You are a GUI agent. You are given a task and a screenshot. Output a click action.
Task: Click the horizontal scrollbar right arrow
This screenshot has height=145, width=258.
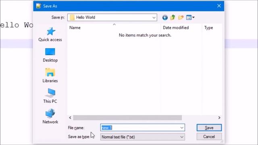219,118
